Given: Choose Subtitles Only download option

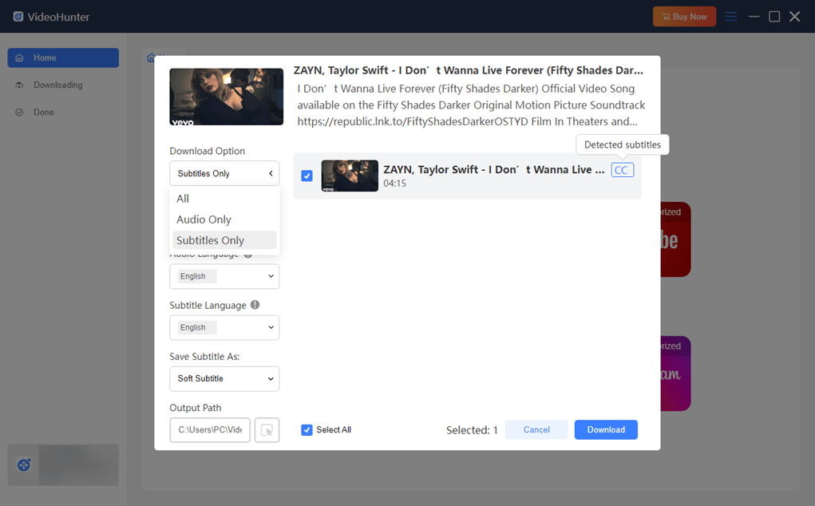Looking at the screenshot, I should 224,240.
